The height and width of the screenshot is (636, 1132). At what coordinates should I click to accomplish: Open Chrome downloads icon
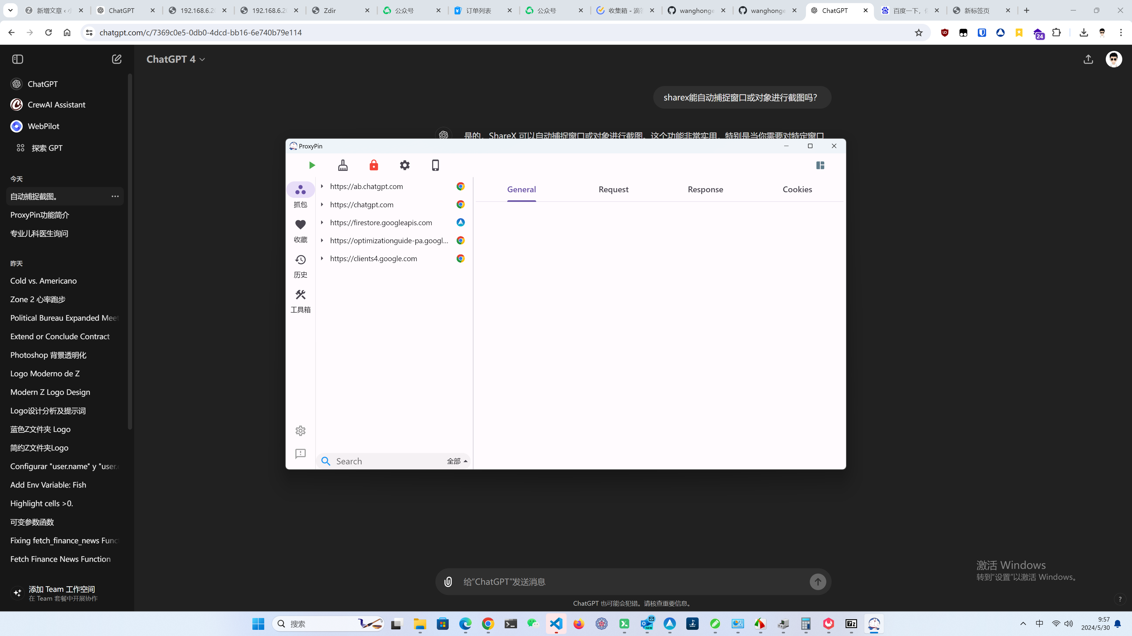click(1084, 32)
